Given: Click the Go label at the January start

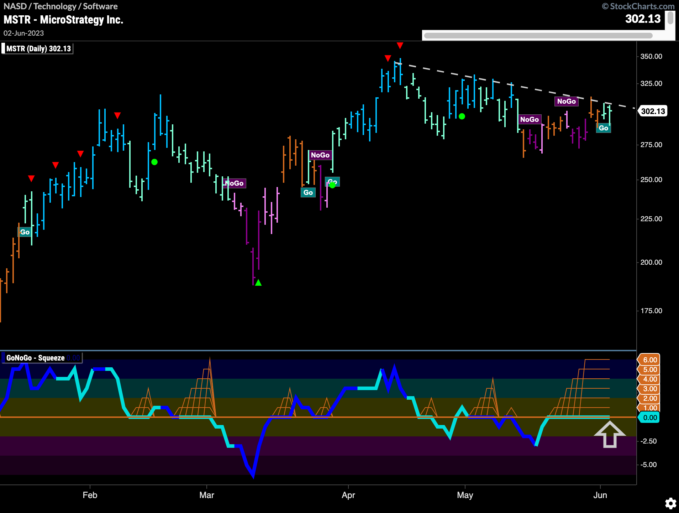Looking at the screenshot, I should click(x=25, y=232).
